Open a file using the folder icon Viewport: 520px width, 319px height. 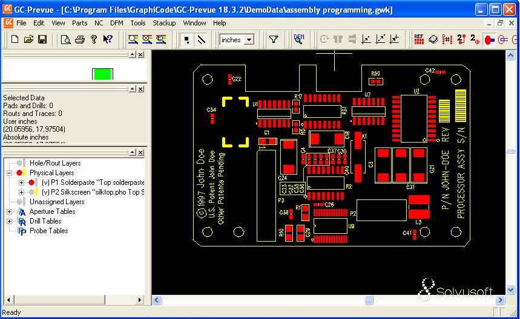28,39
